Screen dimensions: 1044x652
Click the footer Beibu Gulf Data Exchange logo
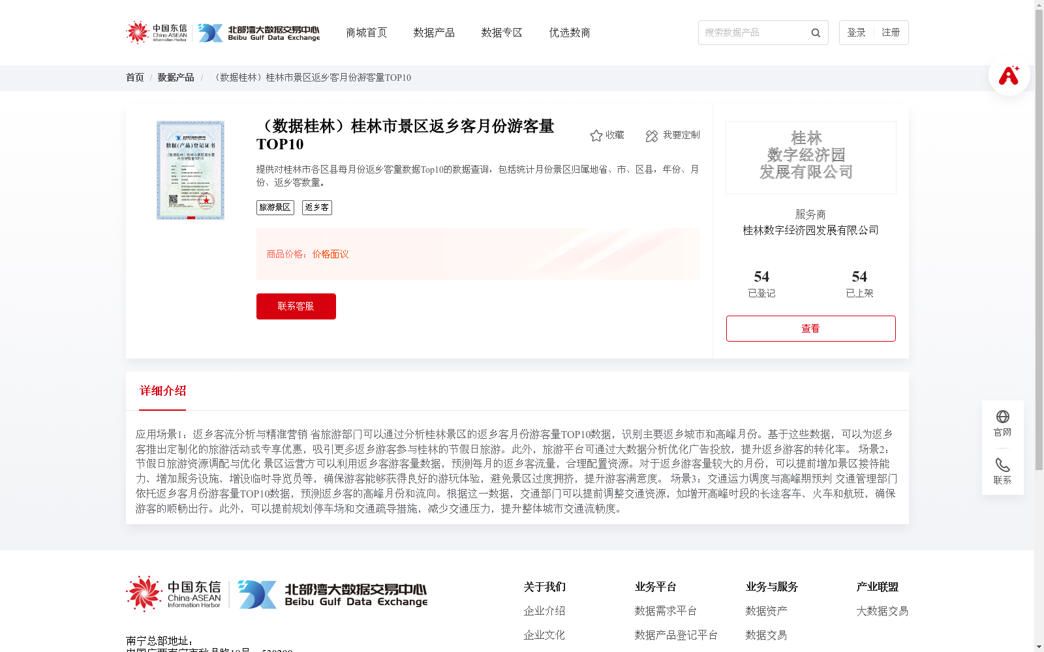coord(332,594)
